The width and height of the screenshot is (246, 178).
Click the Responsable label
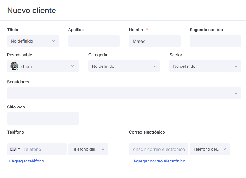click(20, 55)
